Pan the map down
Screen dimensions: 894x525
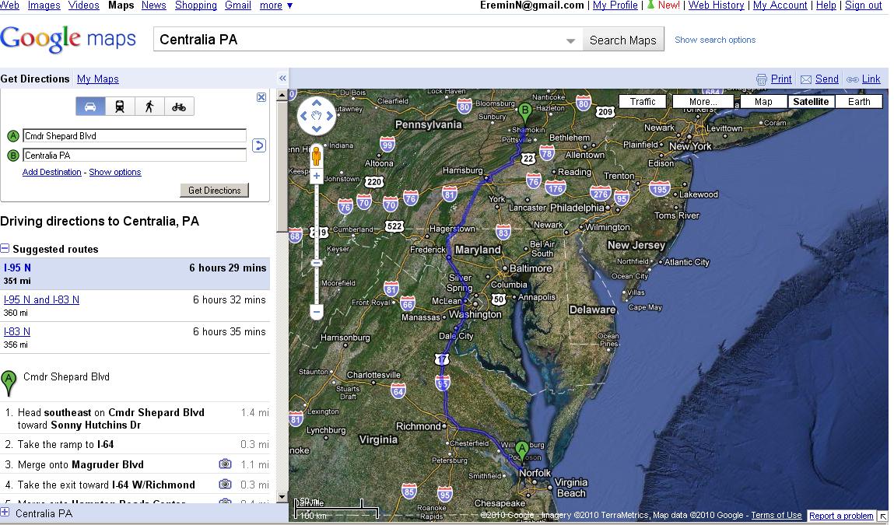point(317,129)
